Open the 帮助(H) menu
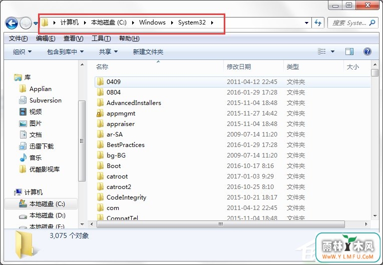 pyautogui.click(x=129, y=38)
